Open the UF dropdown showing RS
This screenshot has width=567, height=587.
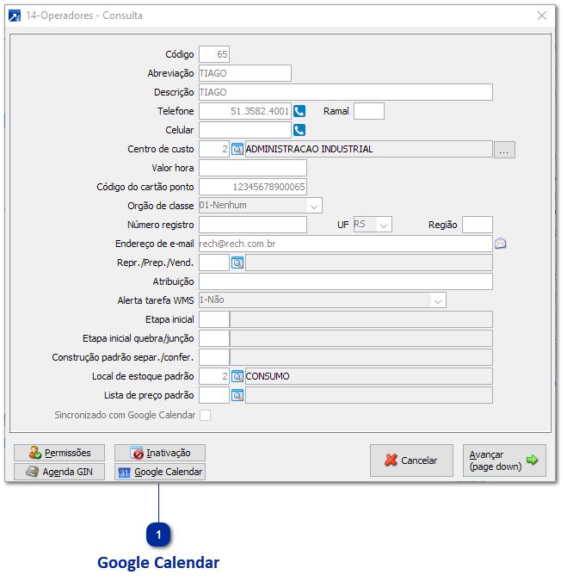[x=384, y=225]
